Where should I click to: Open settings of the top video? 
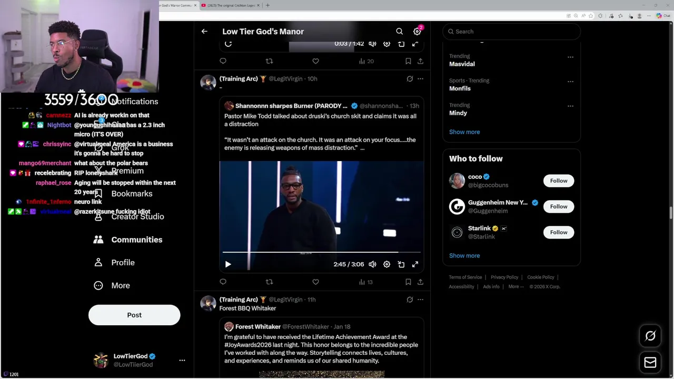pyautogui.click(x=386, y=44)
